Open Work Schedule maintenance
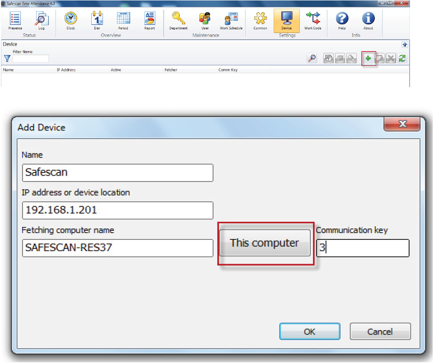Viewport: 434px width, 364px height. 231,20
